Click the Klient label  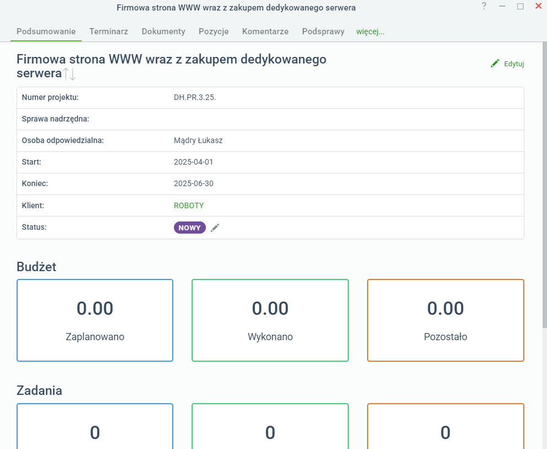(33, 205)
